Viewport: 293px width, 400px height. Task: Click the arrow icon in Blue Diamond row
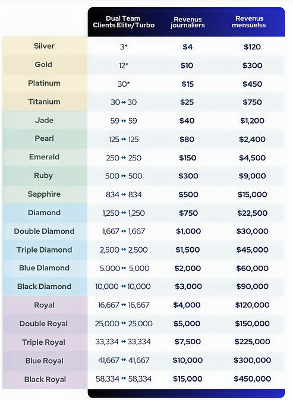[x=124, y=268]
